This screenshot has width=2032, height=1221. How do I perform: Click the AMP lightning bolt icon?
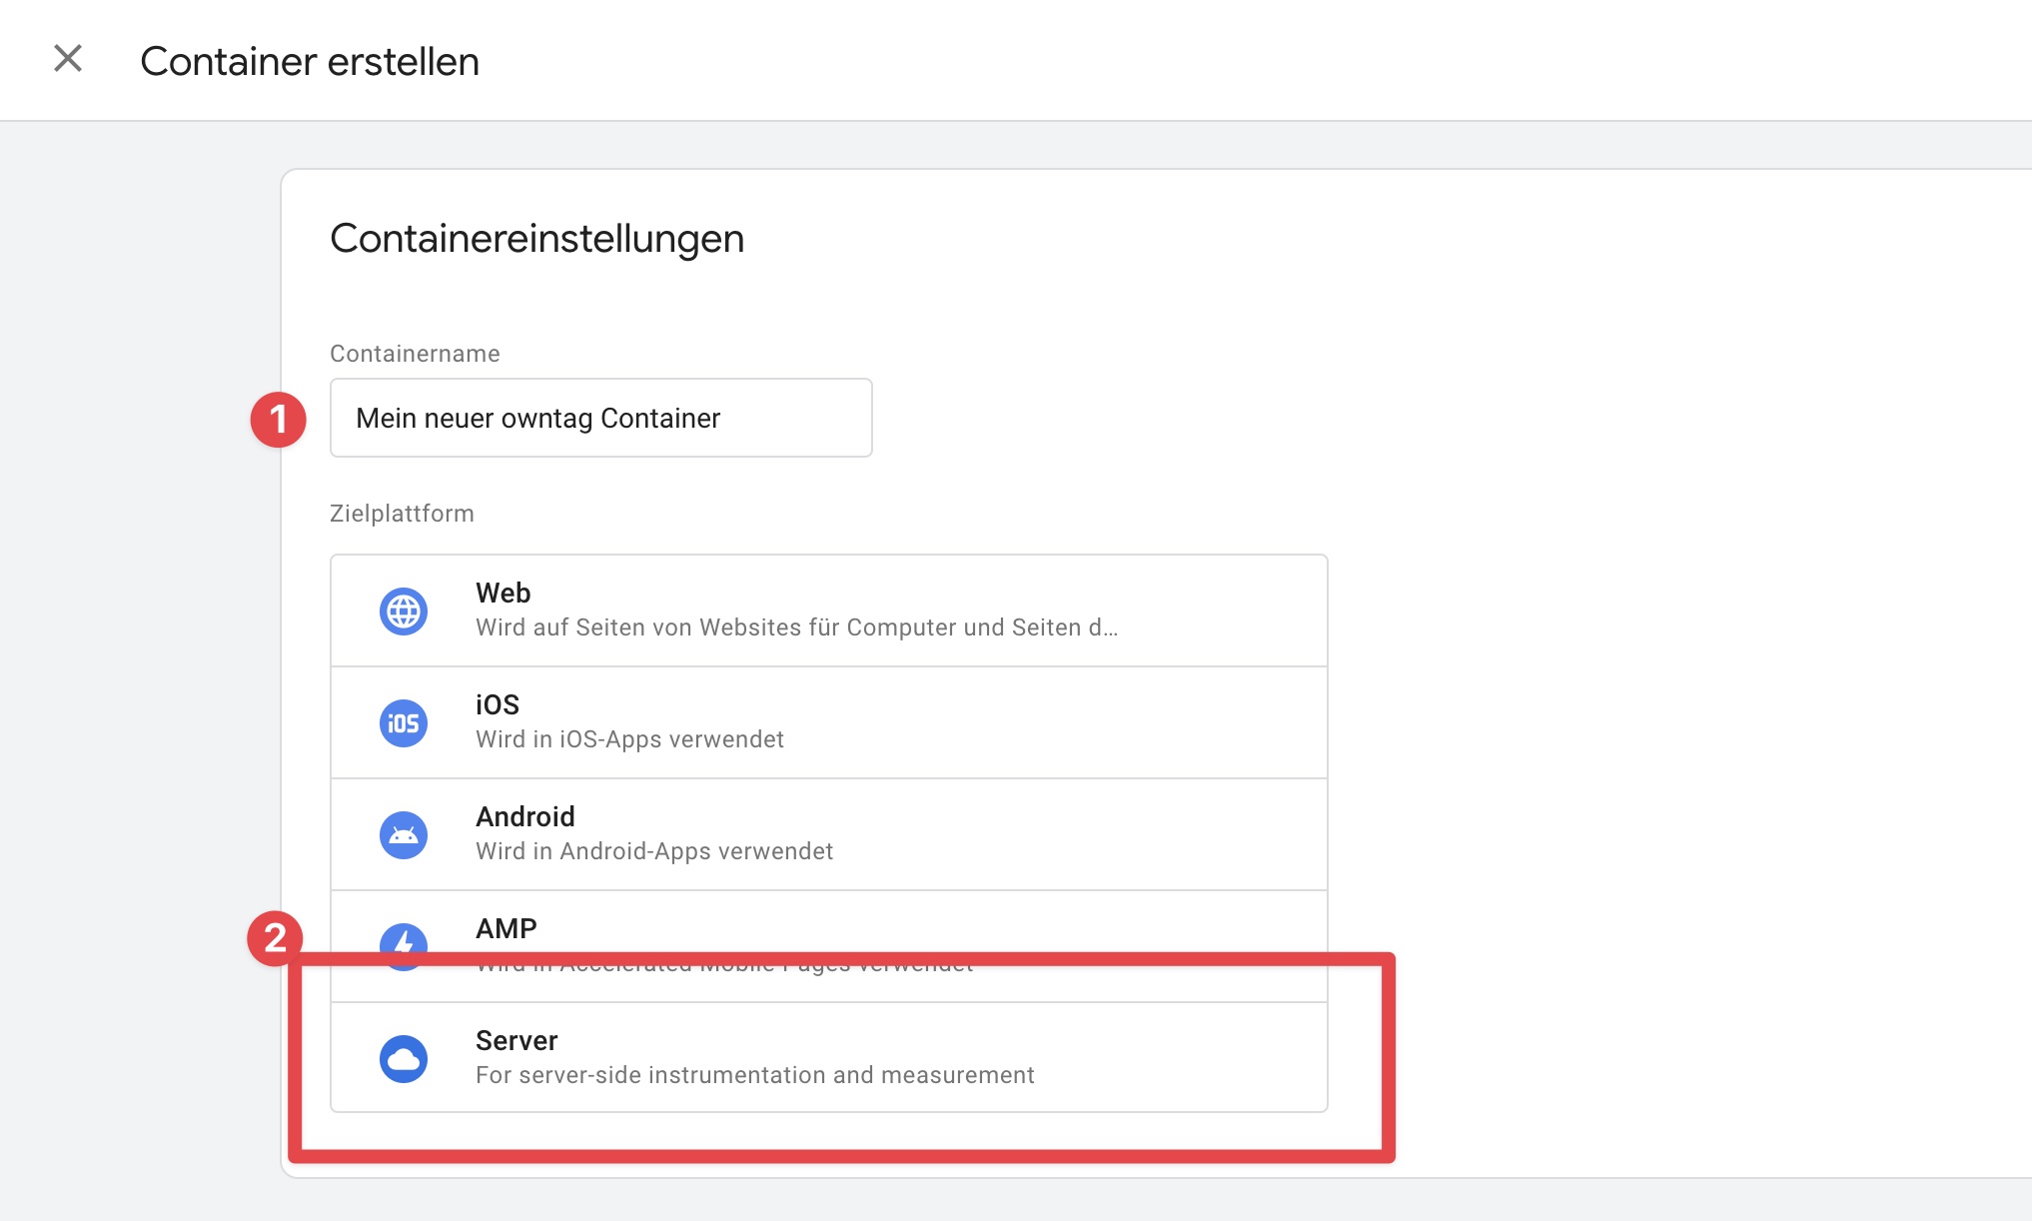tap(404, 939)
